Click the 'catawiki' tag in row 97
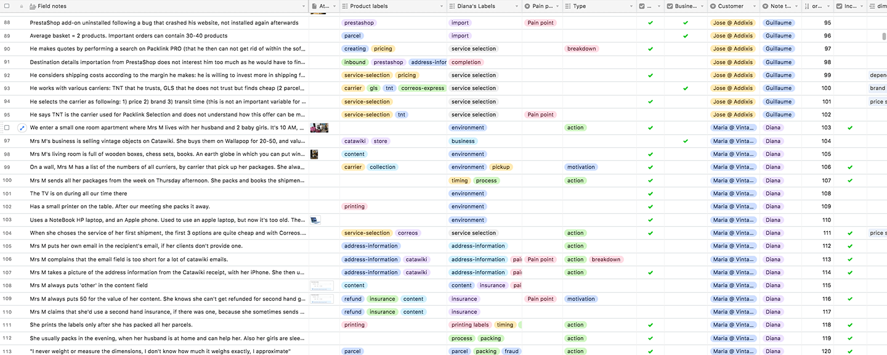 tap(355, 141)
